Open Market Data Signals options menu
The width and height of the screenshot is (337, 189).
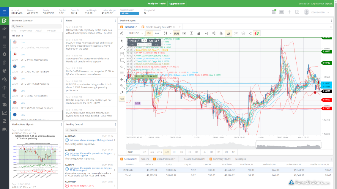(61, 125)
